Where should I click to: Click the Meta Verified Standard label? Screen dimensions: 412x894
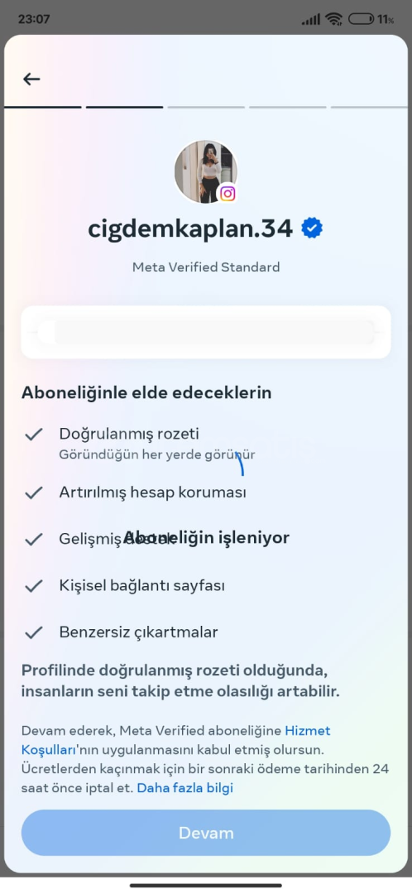click(206, 267)
